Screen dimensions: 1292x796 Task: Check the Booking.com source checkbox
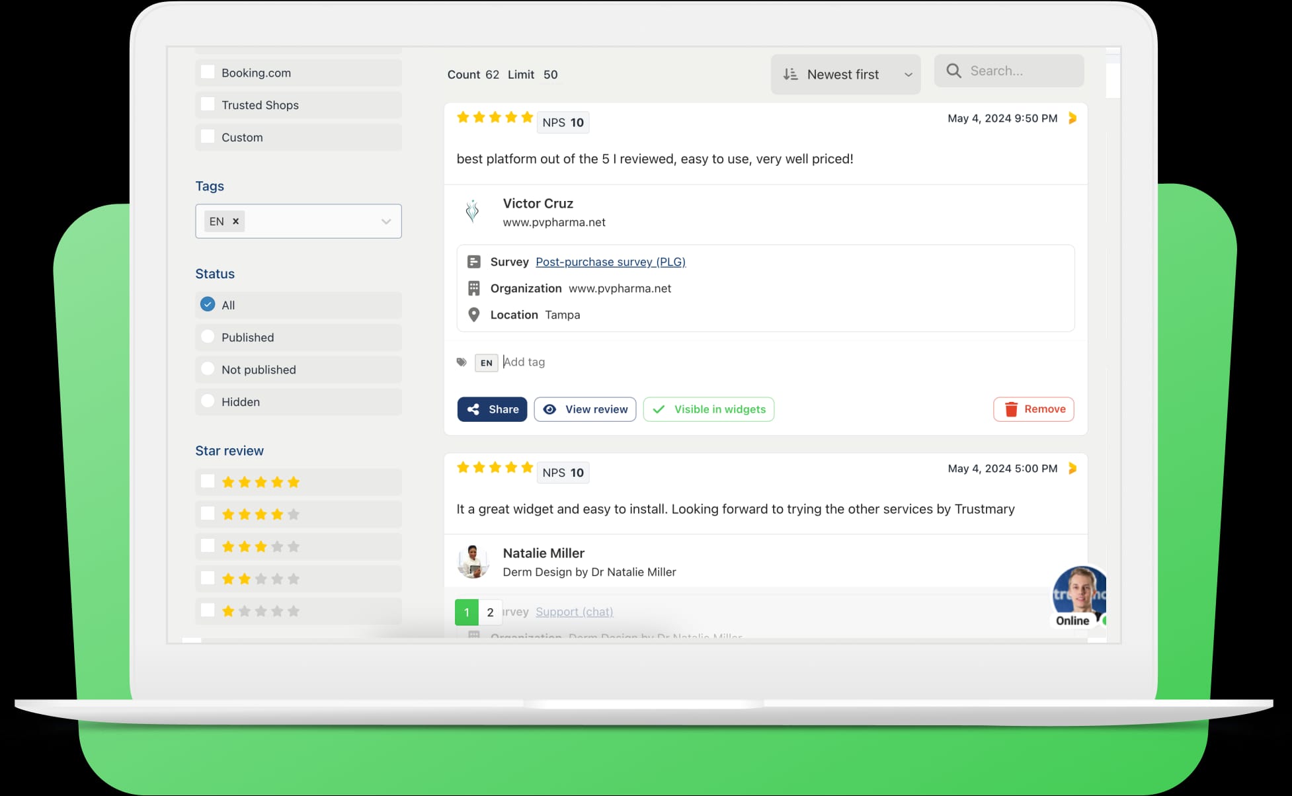click(208, 72)
